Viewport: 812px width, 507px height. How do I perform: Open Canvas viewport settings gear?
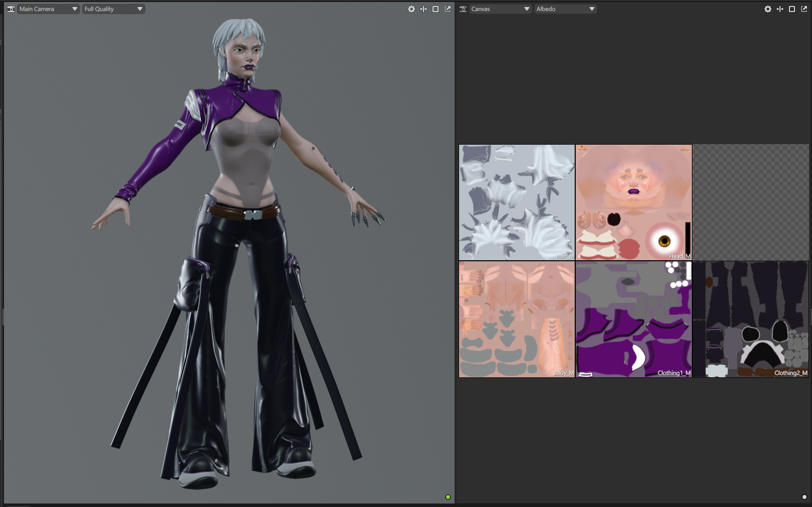[x=767, y=9]
